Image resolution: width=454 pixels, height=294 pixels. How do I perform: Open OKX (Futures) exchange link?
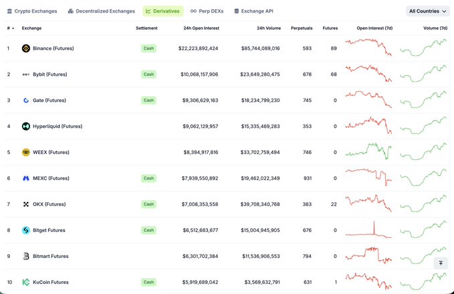49,204
